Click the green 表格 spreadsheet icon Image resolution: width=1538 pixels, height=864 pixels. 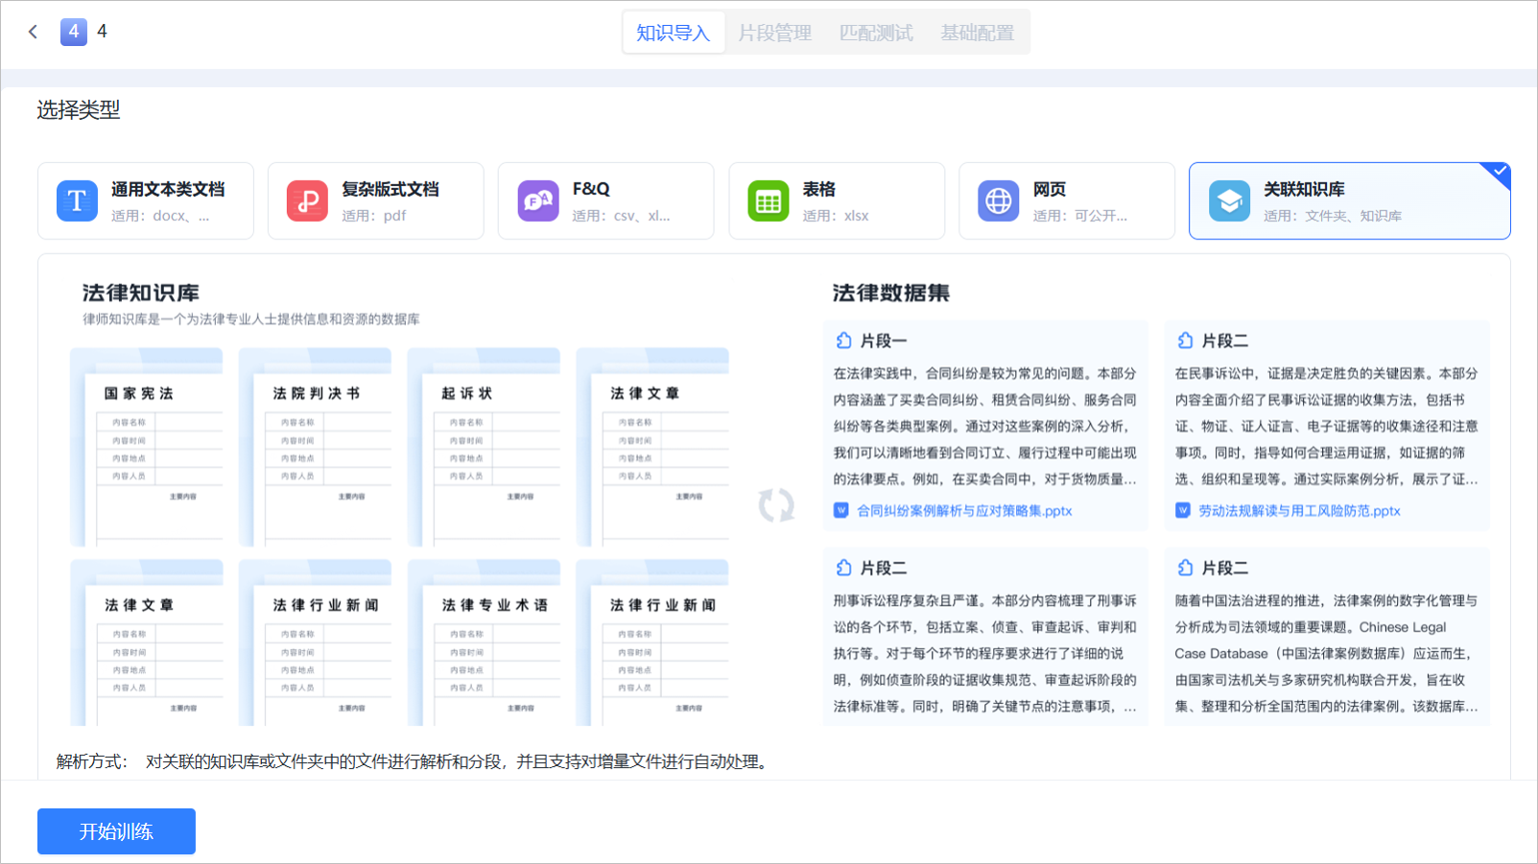pyautogui.click(x=768, y=201)
